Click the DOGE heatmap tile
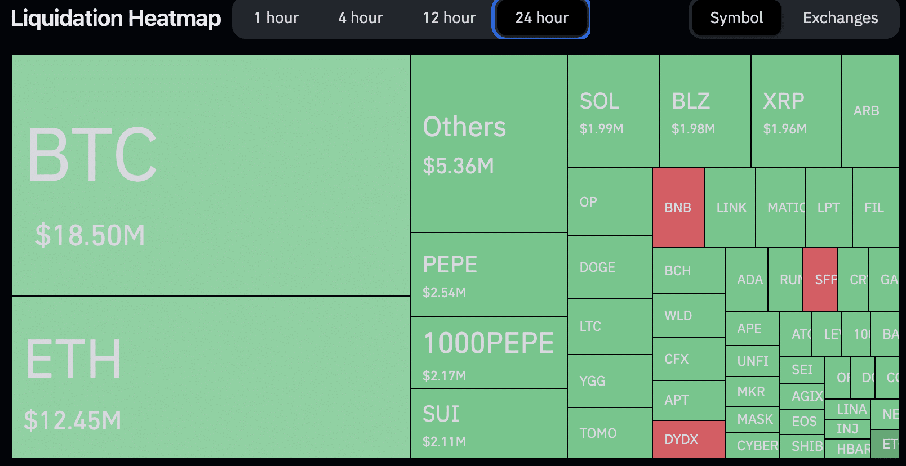 (610, 267)
